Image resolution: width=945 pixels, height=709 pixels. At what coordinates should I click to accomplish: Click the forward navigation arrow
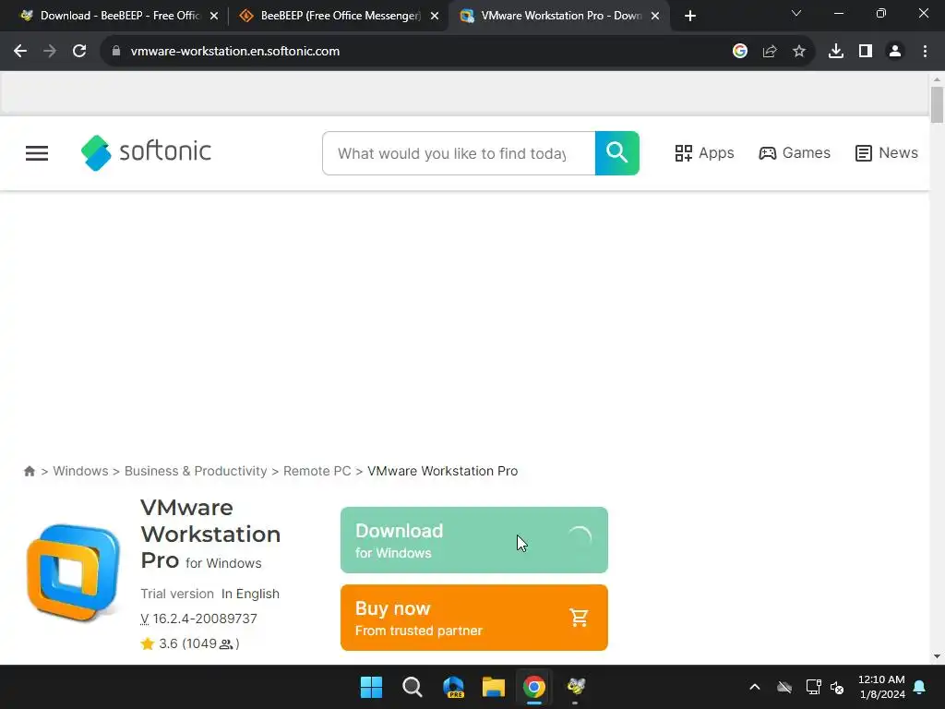click(50, 52)
